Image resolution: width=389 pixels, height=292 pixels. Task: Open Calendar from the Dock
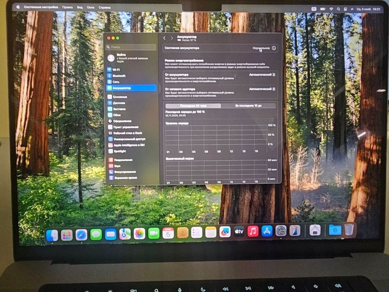168,233
